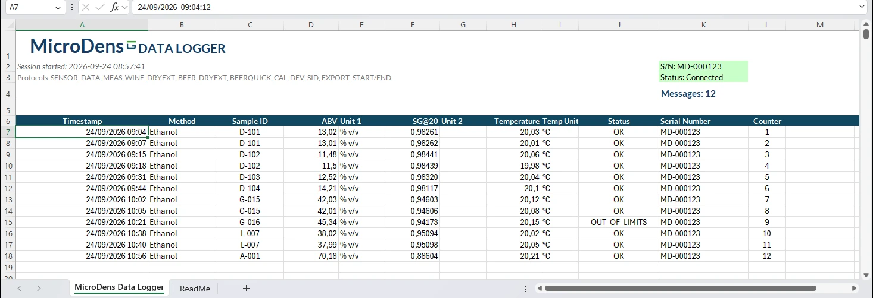Image resolution: width=873 pixels, height=298 pixels.
Task: Select Sample ID cell G-016
Action: [250, 222]
